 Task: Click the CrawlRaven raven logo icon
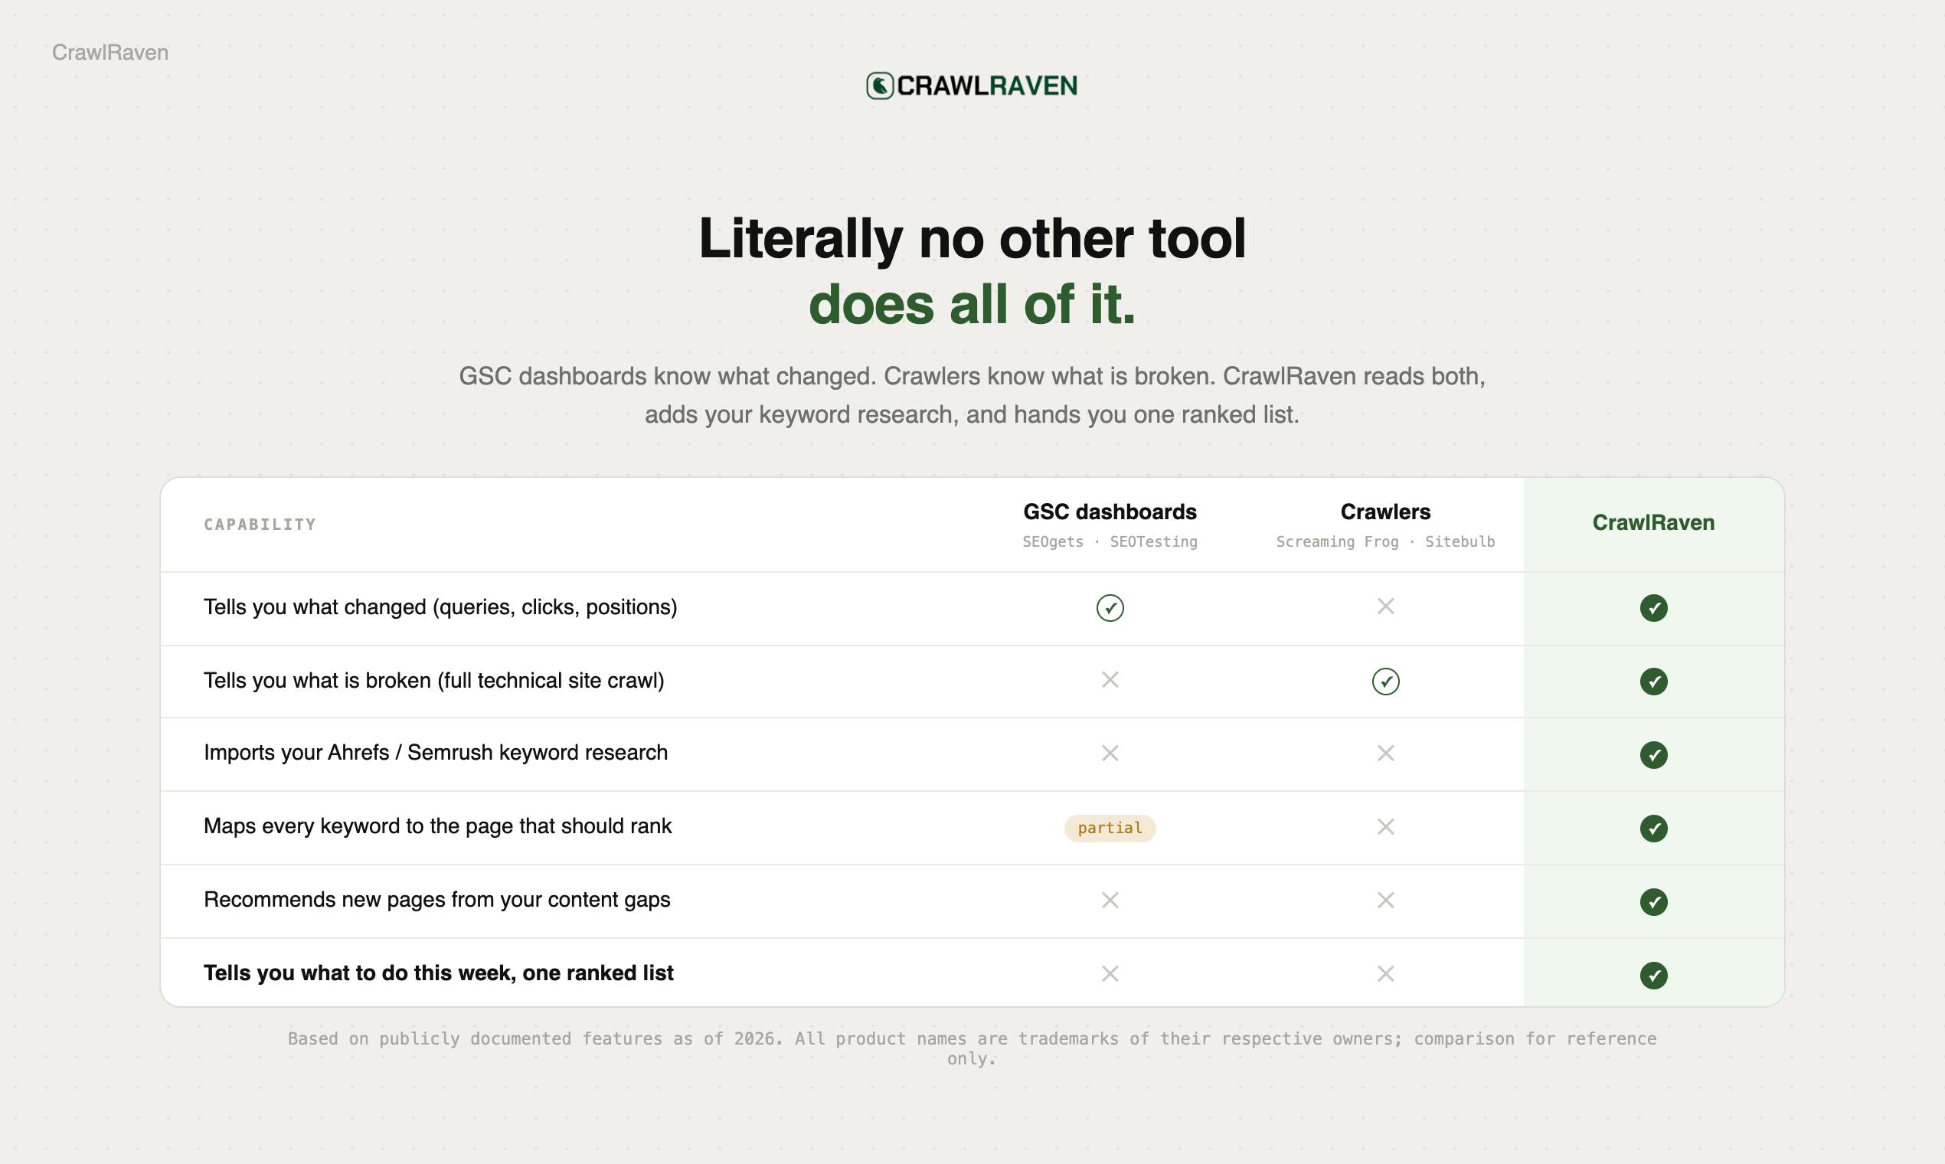880,86
